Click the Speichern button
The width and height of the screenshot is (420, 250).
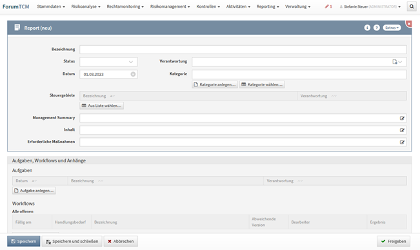(24, 241)
